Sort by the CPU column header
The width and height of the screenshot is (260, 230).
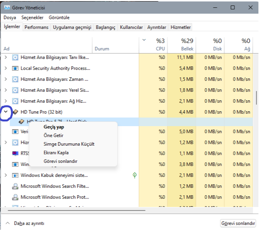tap(153, 45)
